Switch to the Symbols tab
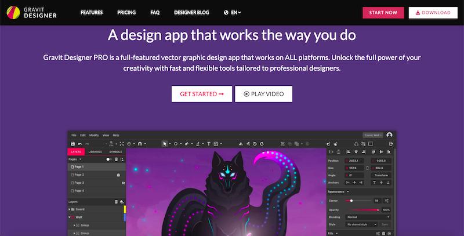 coord(115,152)
